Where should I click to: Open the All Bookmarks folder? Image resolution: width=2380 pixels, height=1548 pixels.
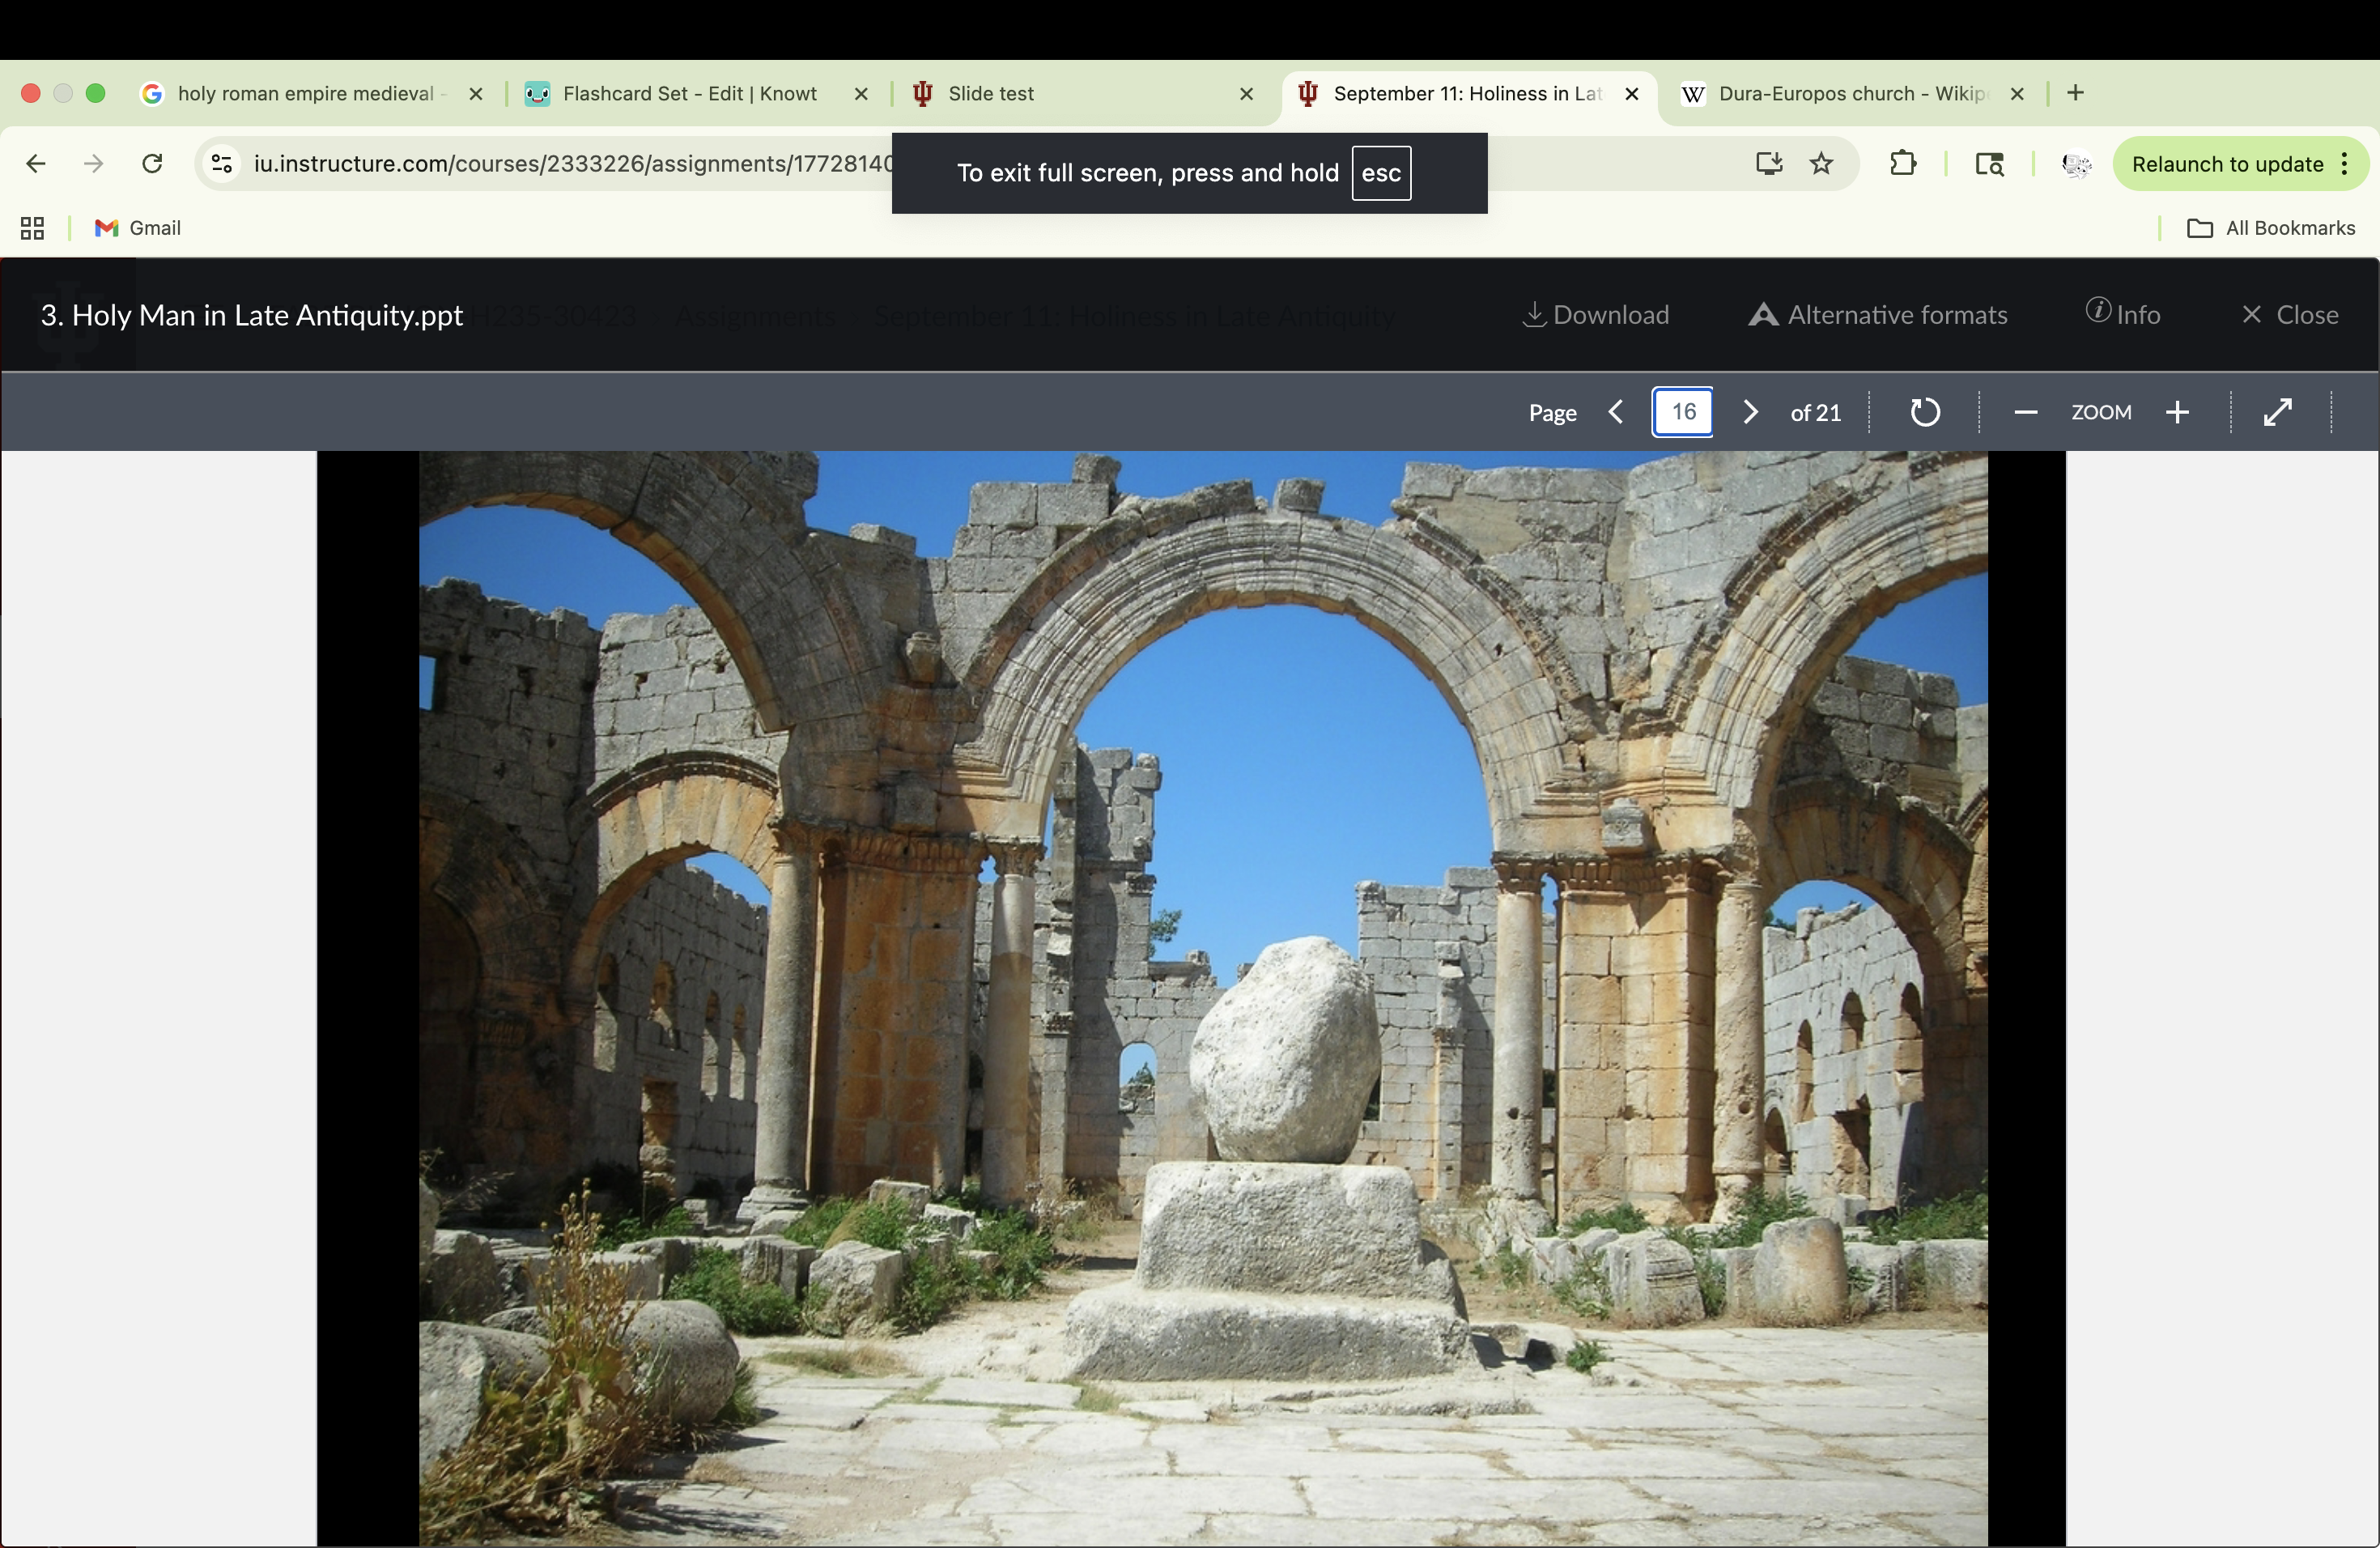click(2271, 228)
